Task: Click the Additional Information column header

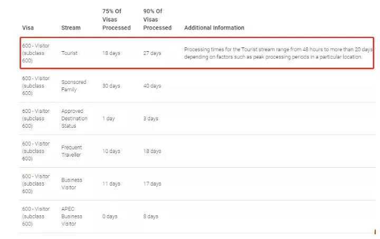Action: (x=214, y=28)
